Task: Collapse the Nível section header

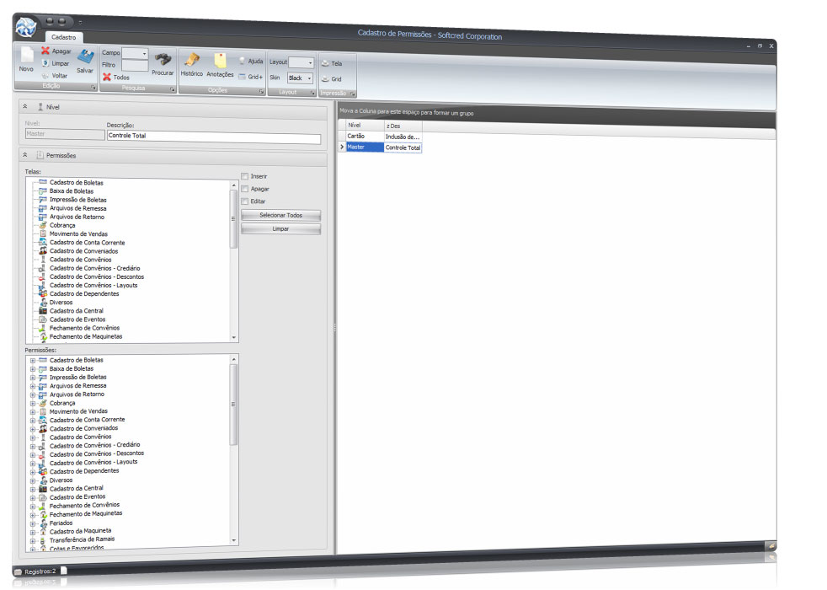Action: 25,107
